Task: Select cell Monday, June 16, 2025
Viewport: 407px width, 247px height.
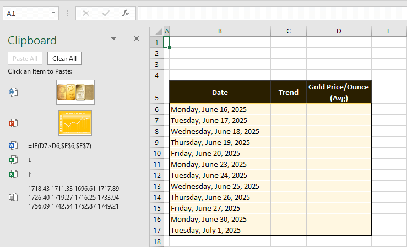Action: [x=220, y=109]
